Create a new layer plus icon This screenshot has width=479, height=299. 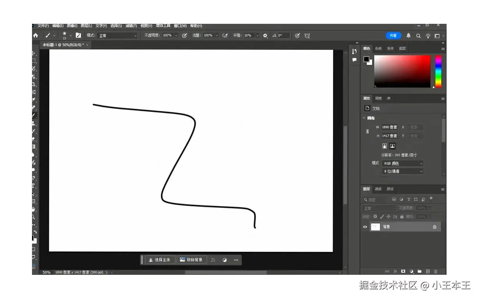click(428, 271)
